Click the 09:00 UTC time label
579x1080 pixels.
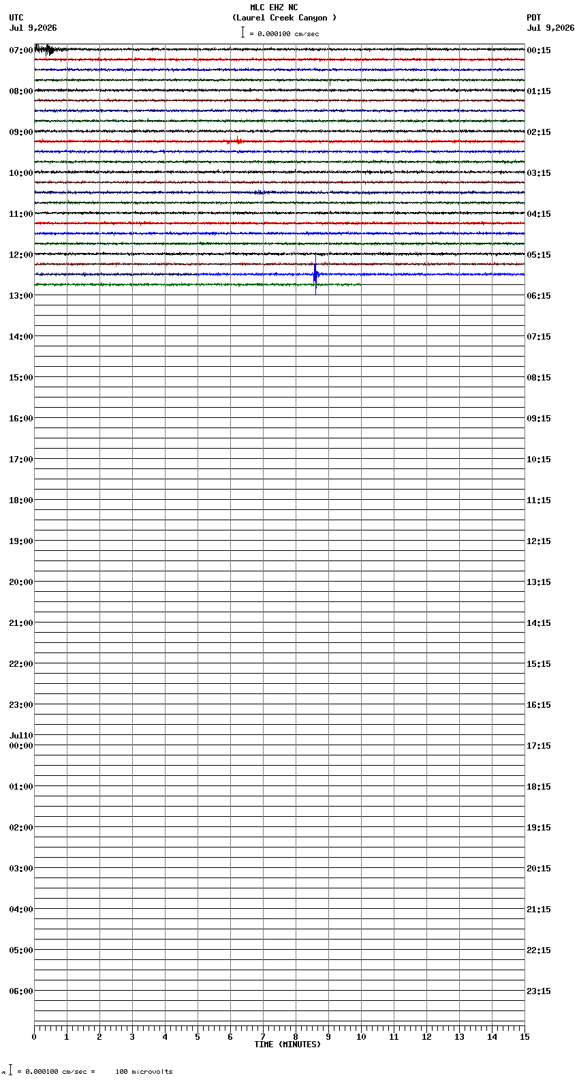[x=21, y=132]
